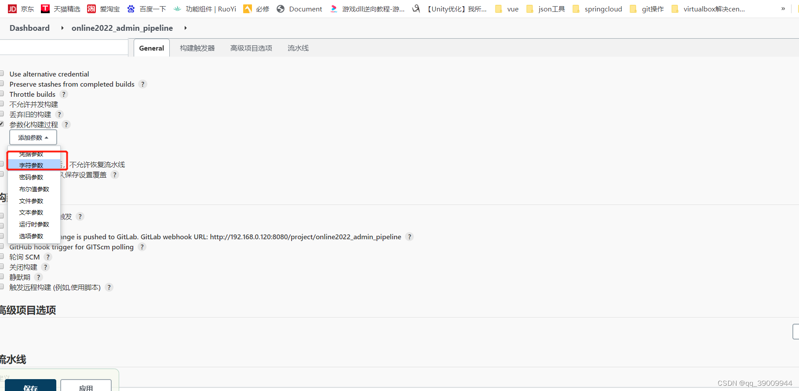The image size is (799, 391).
Task: Show help for 静默期
Action: point(39,277)
